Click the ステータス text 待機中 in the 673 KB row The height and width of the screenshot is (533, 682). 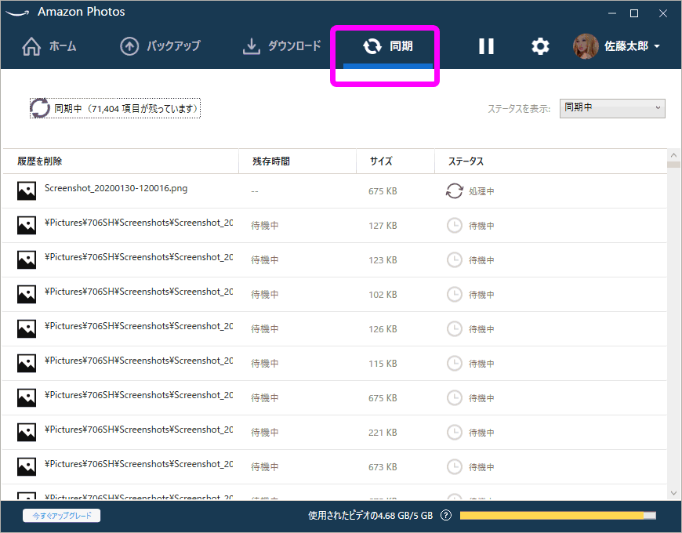[481, 467]
